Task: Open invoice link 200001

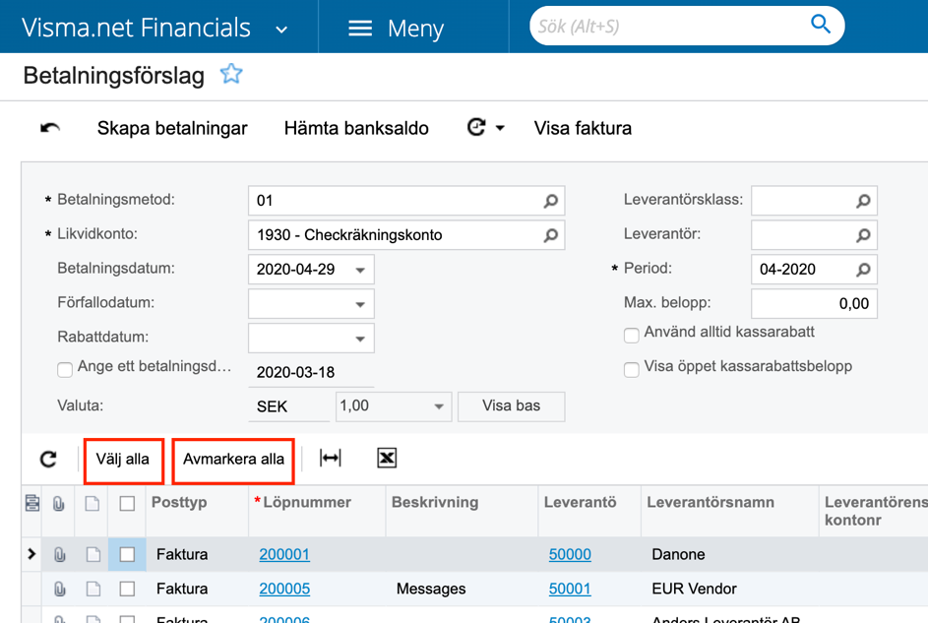Action: pos(284,554)
